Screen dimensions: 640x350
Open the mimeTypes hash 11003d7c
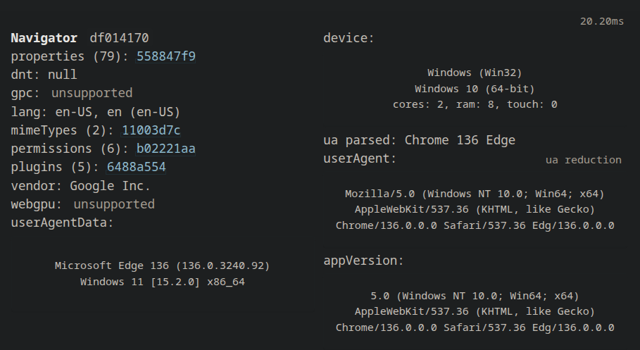click(x=151, y=130)
